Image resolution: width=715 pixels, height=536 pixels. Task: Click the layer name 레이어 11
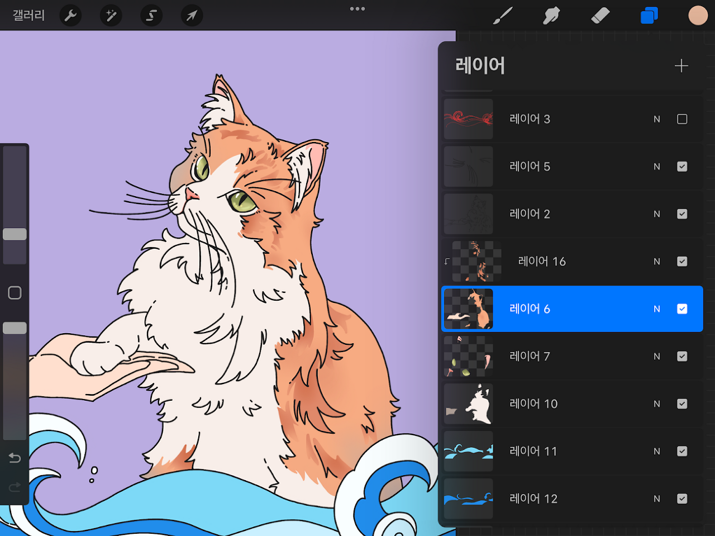tap(533, 452)
